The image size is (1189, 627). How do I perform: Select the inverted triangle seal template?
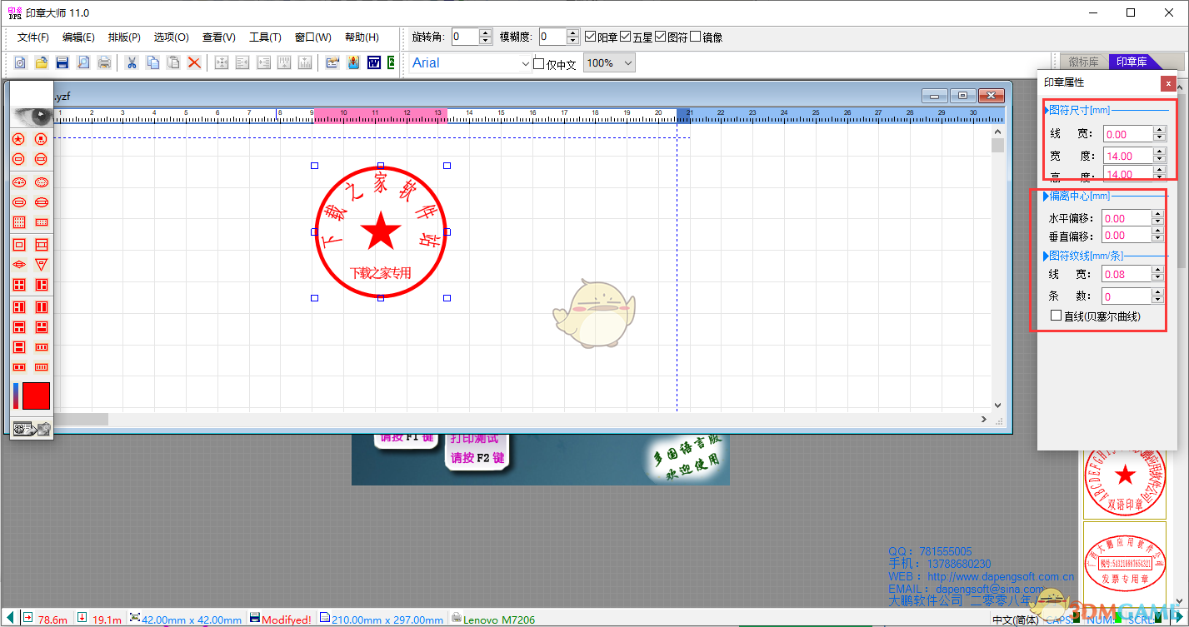(x=42, y=264)
